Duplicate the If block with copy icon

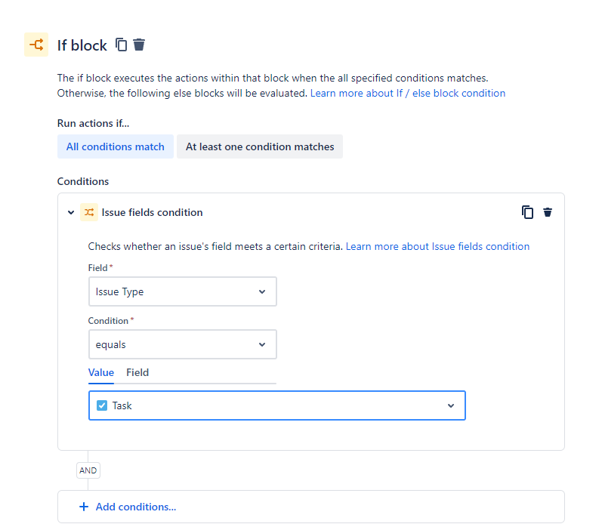pos(122,45)
